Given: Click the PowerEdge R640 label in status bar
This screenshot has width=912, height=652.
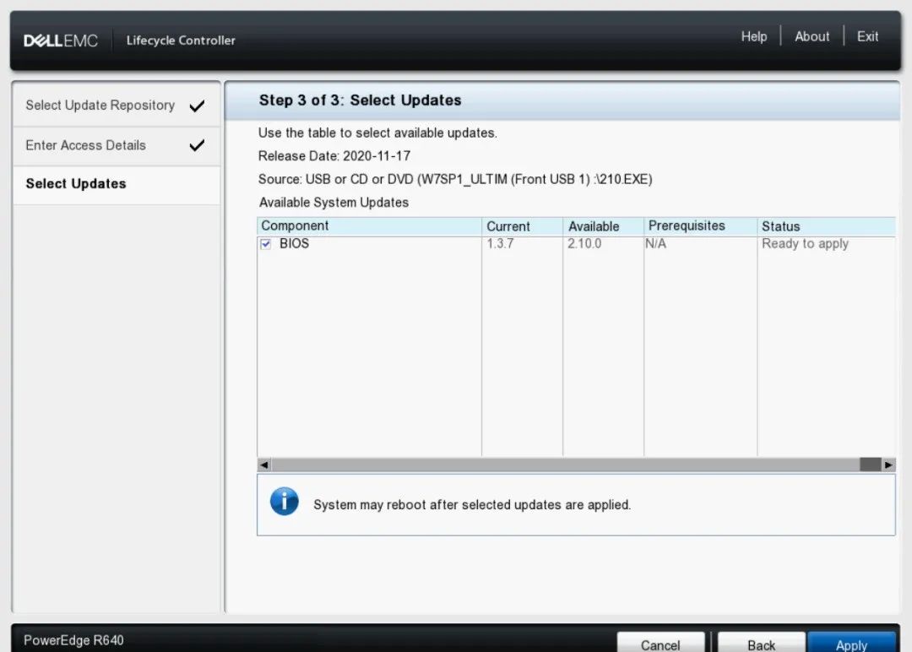Looking at the screenshot, I should 73,640.
